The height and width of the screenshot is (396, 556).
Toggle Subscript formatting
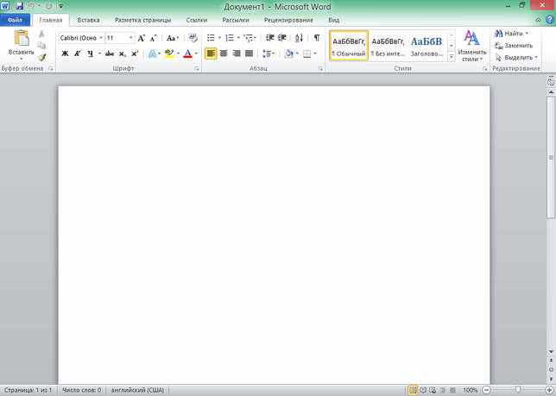[122, 53]
